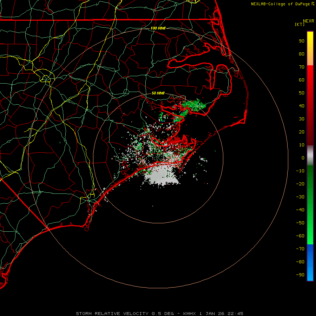The height and width of the screenshot is (316, 316).
Task: Click the -70 value on the velocity scale
Action: pos(300,249)
